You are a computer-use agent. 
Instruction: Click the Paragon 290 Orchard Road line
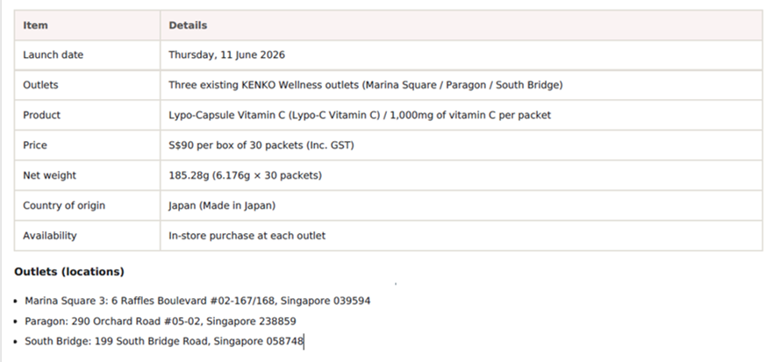(x=161, y=322)
